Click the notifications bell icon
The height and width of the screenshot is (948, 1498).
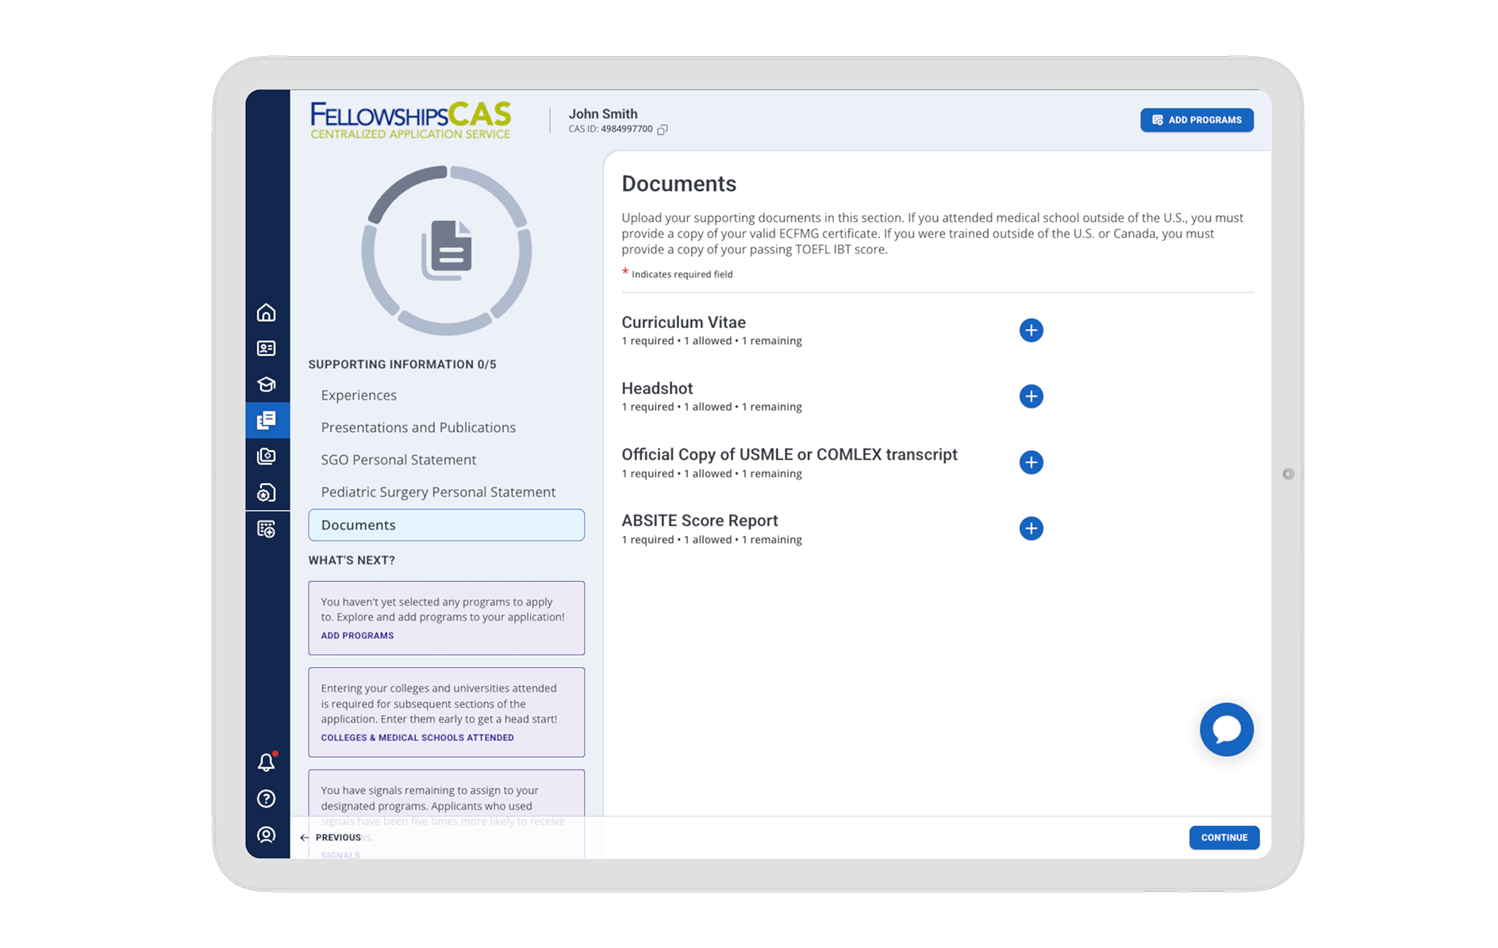point(267,763)
